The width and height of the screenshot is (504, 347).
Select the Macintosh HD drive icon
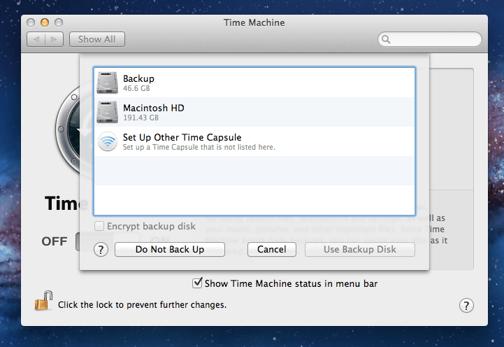[x=108, y=112]
